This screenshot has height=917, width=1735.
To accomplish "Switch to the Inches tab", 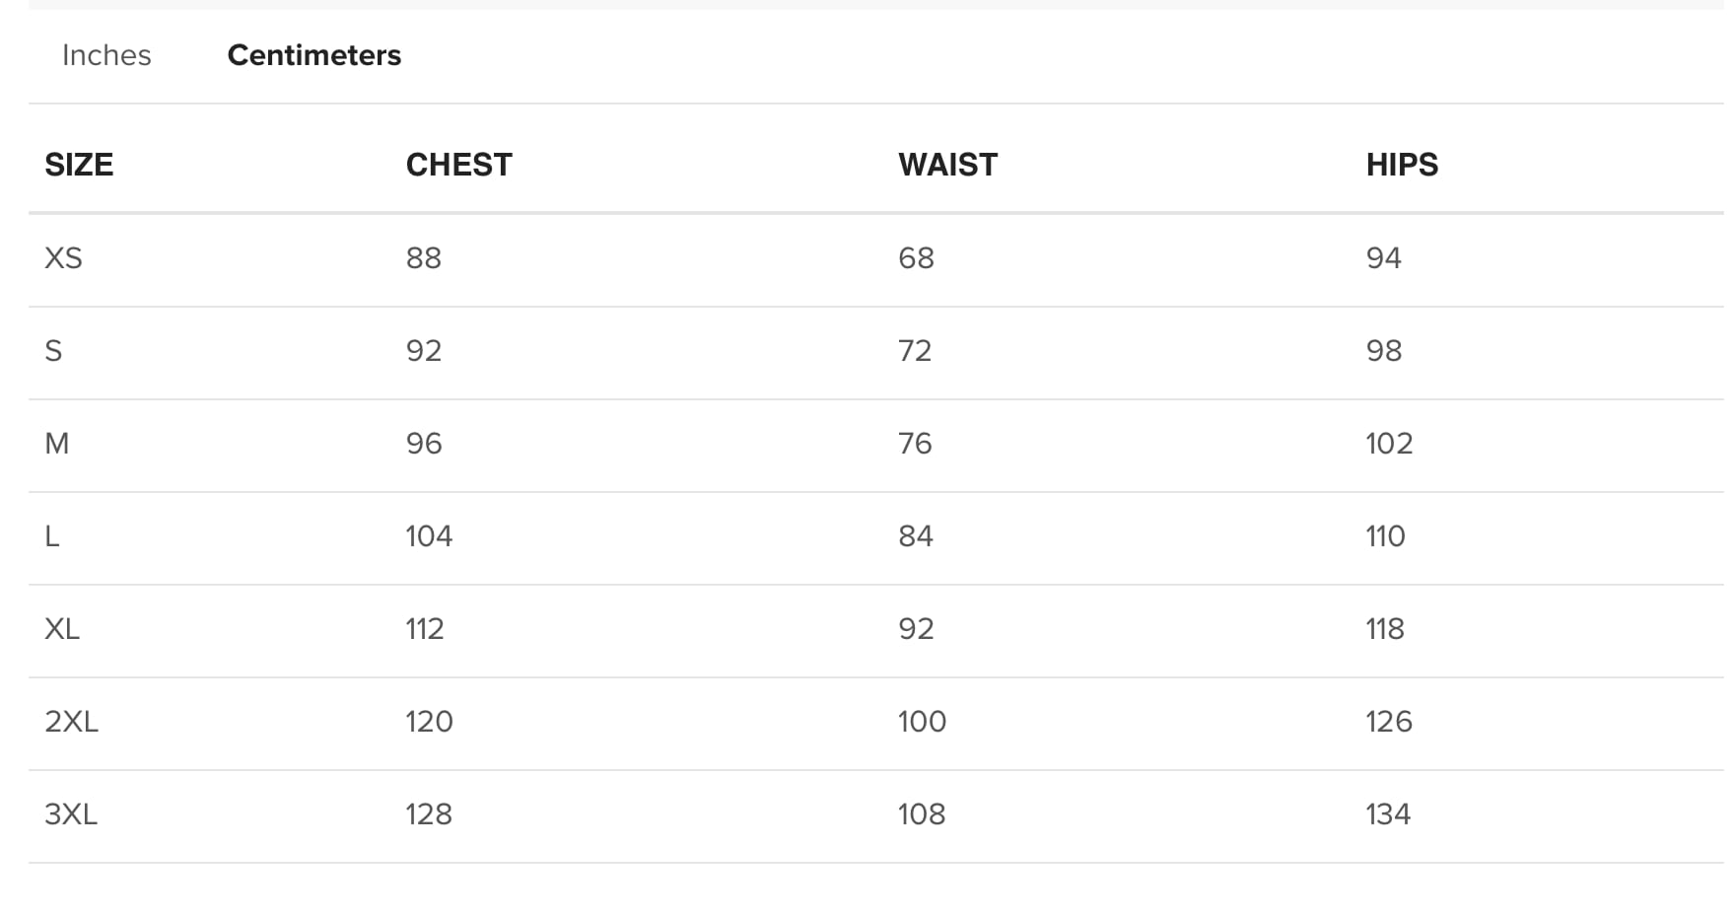I will (x=106, y=55).
